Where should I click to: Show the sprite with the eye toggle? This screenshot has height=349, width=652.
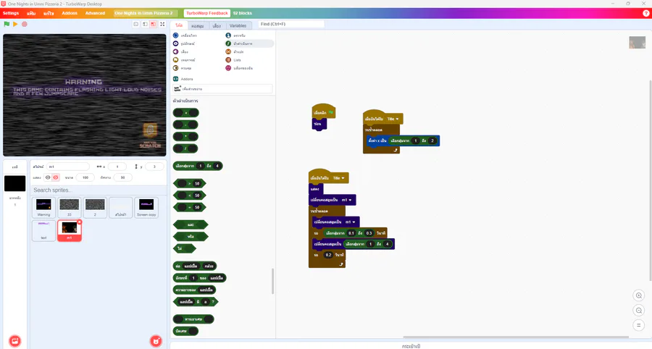coord(48,177)
